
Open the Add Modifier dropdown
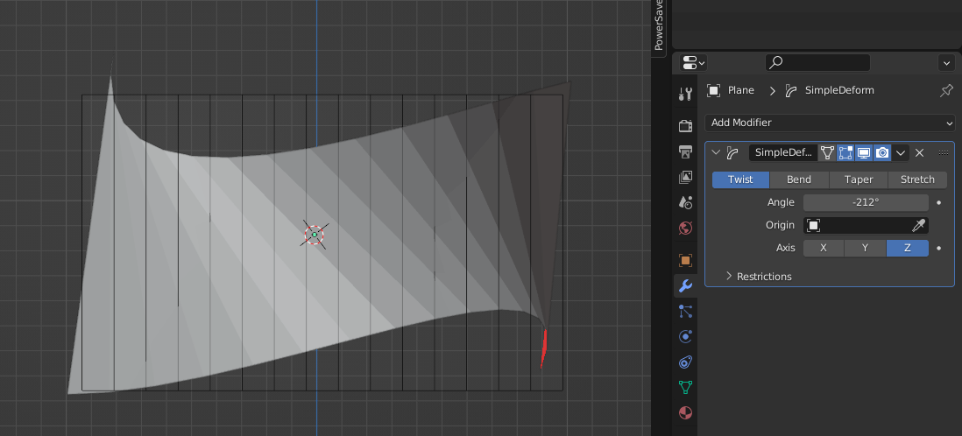coord(829,123)
